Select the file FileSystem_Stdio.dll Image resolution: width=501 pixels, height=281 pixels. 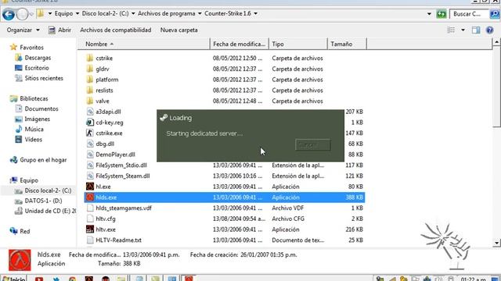pyautogui.click(x=121, y=165)
